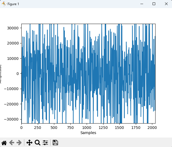The width and height of the screenshot is (172, 147).
Task: Toggle the Zoom to rectangle magnifier
Action: click(x=38, y=143)
